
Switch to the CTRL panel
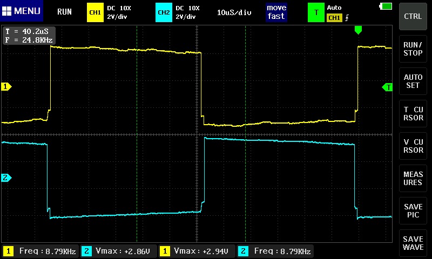pos(413,16)
